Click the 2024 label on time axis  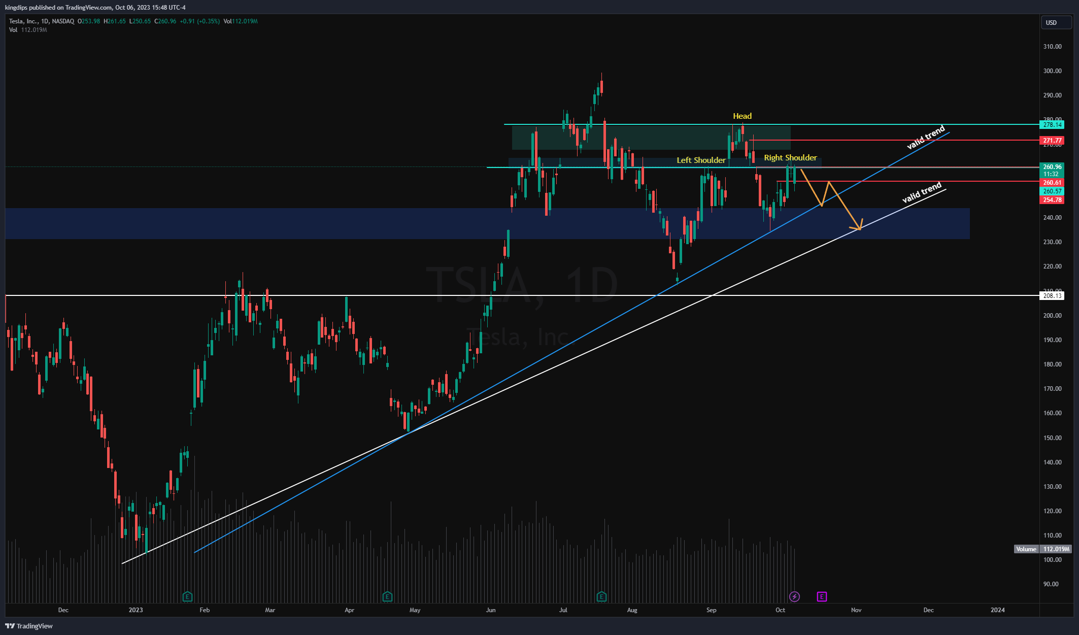click(x=998, y=610)
